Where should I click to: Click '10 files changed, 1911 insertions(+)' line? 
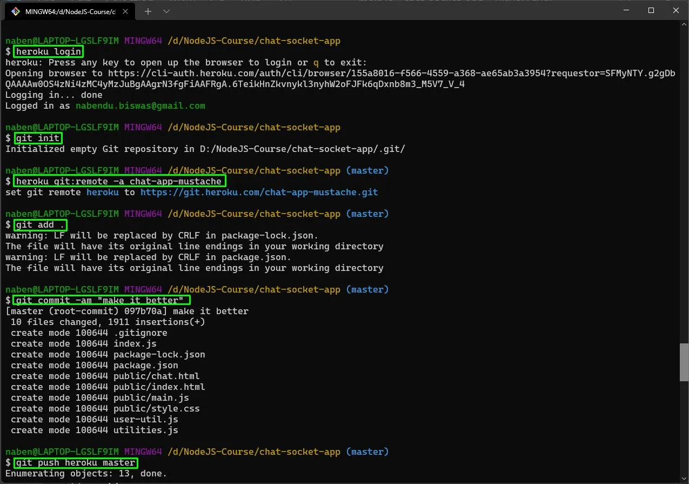pos(108,322)
